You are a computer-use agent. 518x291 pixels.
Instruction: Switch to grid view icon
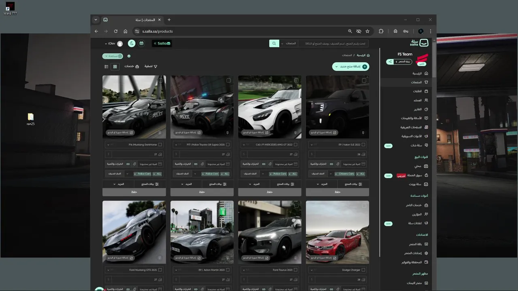(x=115, y=66)
